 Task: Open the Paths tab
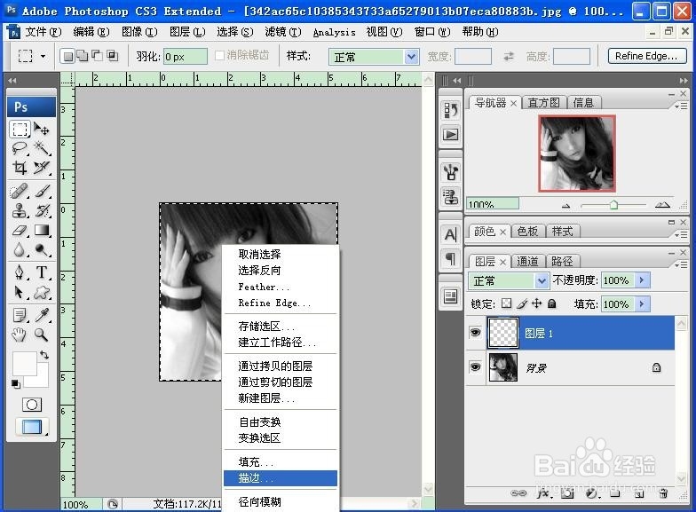pos(562,261)
